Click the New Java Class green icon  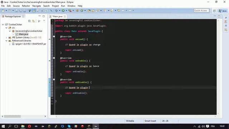[82, 10]
